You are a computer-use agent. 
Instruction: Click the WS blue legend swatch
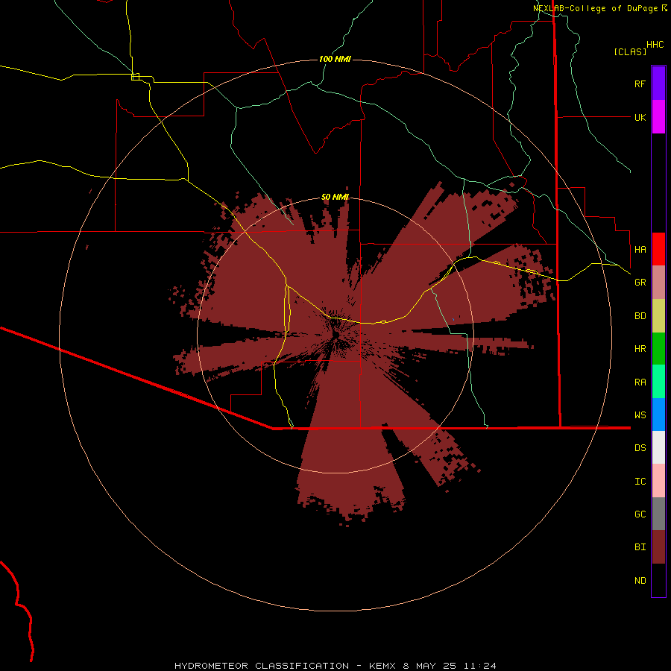[x=658, y=415]
